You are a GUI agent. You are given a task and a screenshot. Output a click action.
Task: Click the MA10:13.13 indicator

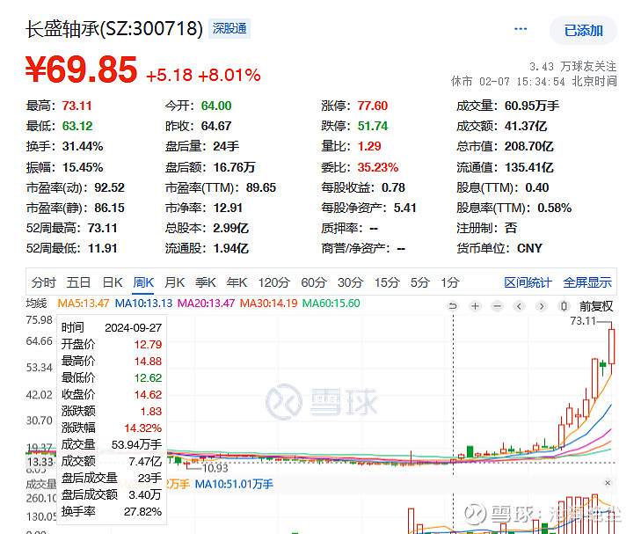pyautogui.click(x=143, y=304)
